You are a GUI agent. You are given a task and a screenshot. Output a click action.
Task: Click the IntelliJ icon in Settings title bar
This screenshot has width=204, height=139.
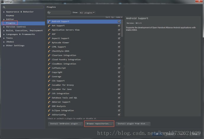pos(2,2)
